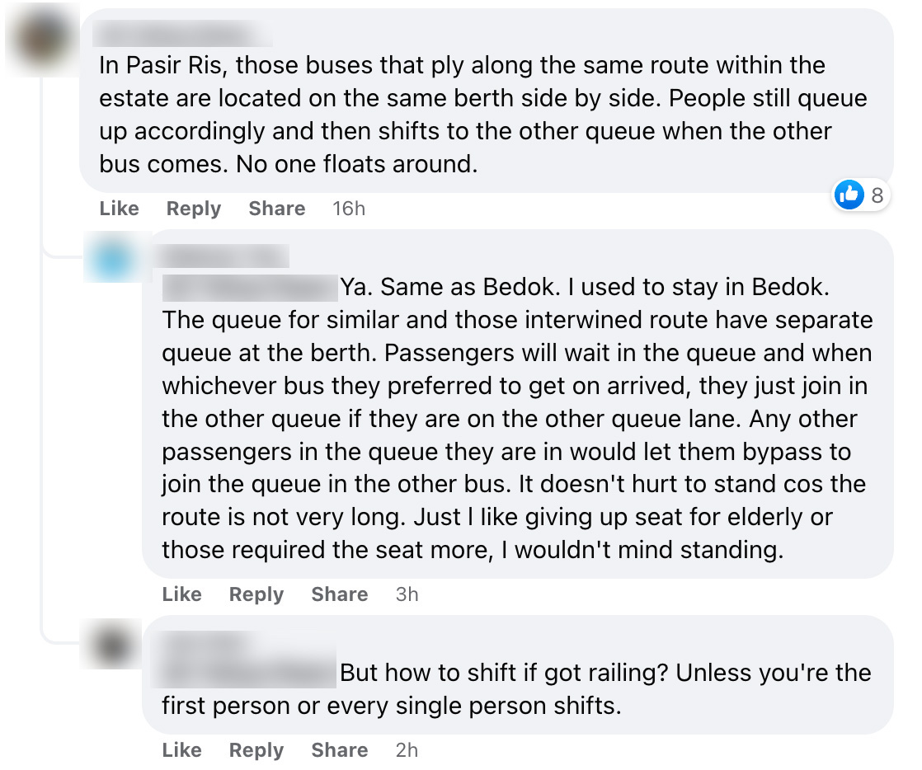
Task: Click the blue thumbs-up reaction icon
Action: [x=849, y=195]
